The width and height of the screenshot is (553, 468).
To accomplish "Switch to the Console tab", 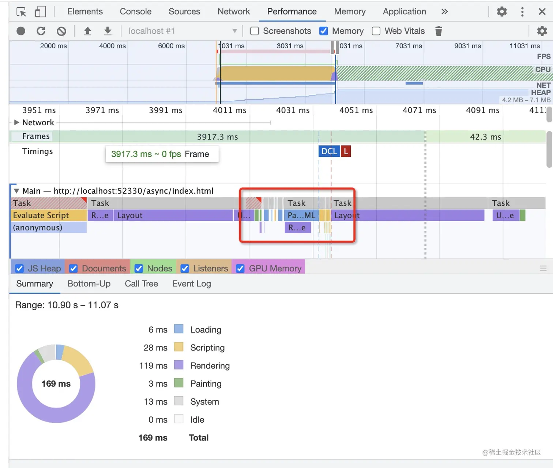I will point(135,12).
